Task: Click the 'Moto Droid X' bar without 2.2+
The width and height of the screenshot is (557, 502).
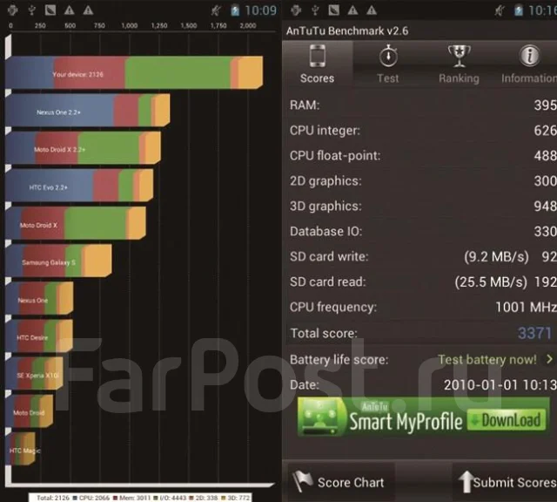Action: click(76, 223)
